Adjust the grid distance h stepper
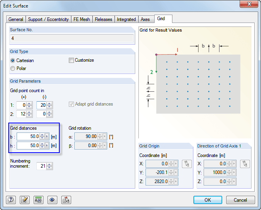 click(x=42, y=146)
